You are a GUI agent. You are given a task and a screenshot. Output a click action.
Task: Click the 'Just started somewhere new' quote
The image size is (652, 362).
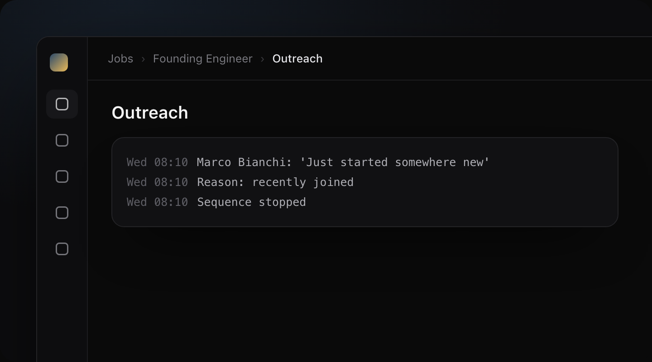395,162
